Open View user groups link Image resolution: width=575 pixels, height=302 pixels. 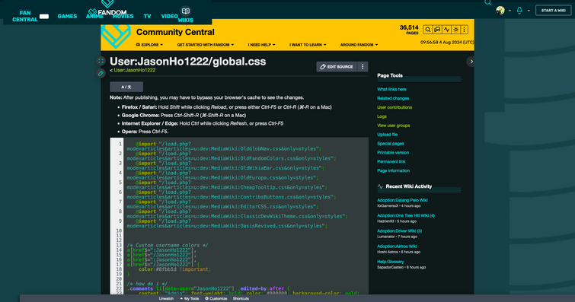[394, 126]
